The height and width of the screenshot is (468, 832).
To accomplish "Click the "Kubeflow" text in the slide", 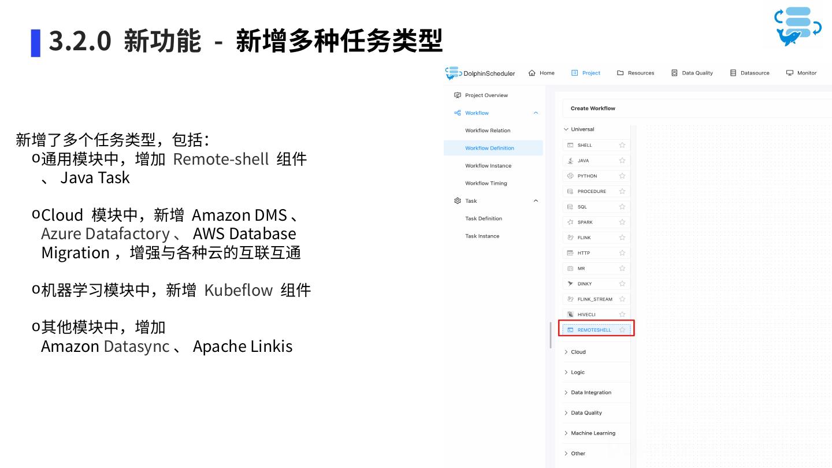I will click(x=238, y=290).
